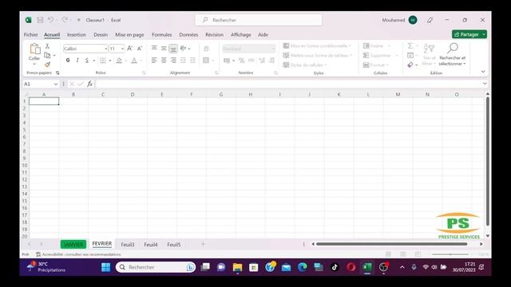Switch to the Insertion tab
The height and width of the screenshot is (287, 511).
click(x=77, y=34)
